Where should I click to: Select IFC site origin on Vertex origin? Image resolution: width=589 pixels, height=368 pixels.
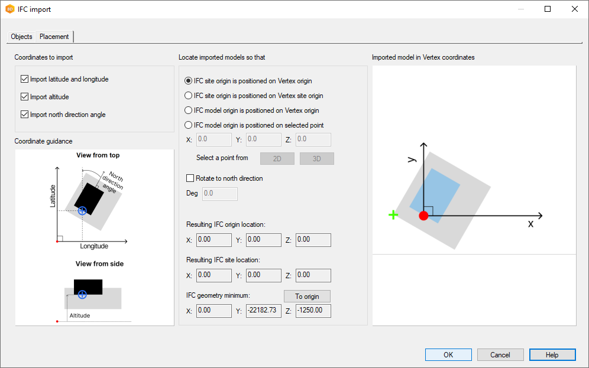coord(189,81)
